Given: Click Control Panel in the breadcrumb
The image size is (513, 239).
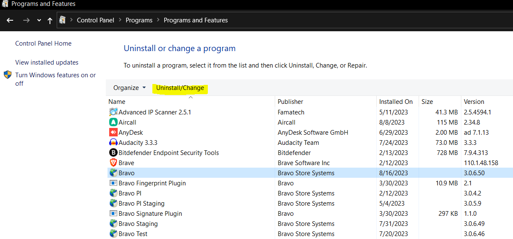Looking at the screenshot, I should coord(96,20).
